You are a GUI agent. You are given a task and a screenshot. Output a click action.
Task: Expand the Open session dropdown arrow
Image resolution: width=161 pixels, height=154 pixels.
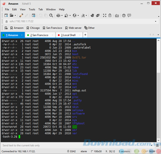coord(15,15)
